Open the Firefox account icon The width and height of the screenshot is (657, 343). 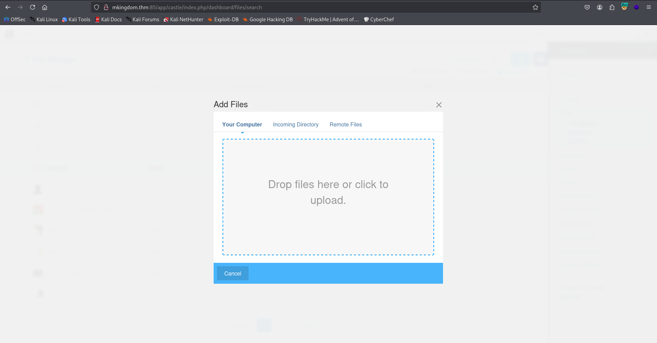599,7
